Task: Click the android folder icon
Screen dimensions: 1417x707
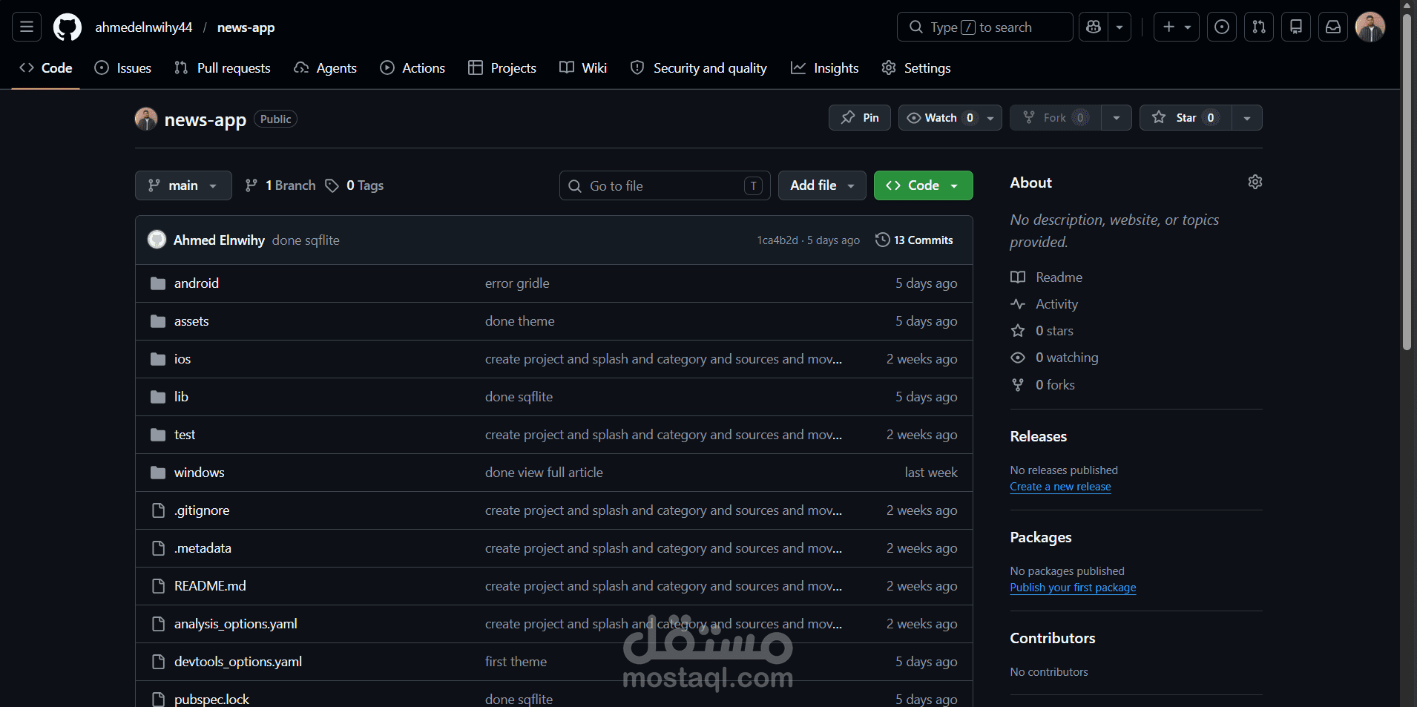Action: [158, 283]
